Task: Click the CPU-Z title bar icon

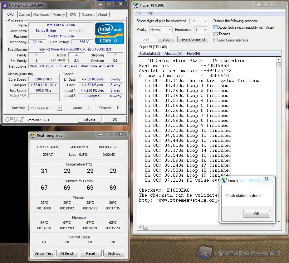Action: click(5, 5)
